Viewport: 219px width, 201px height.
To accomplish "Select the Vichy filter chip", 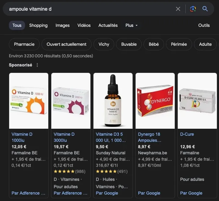I will [104, 44].
